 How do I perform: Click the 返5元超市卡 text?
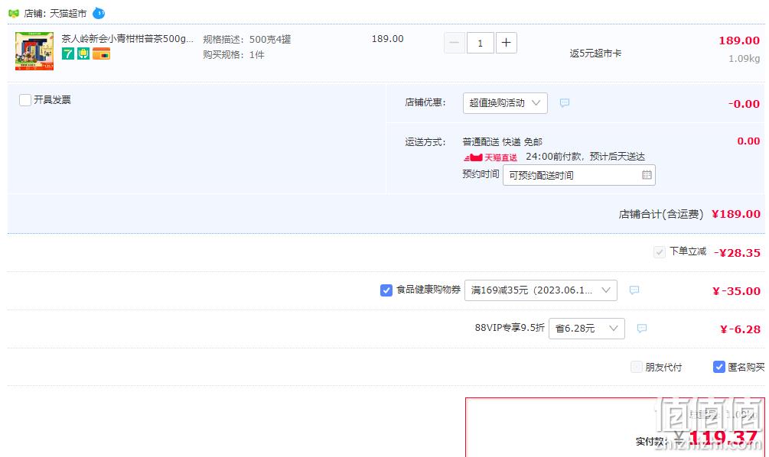click(x=595, y=53)
